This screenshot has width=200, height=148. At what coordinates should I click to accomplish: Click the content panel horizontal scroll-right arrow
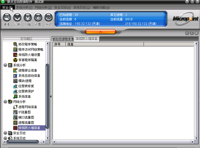tap(192, 142)
